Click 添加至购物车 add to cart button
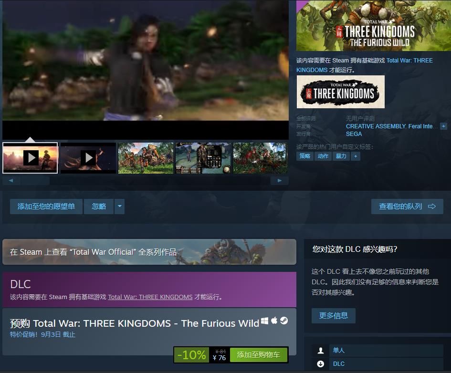This screenshot has width=451, height=373. click(259, 355)
